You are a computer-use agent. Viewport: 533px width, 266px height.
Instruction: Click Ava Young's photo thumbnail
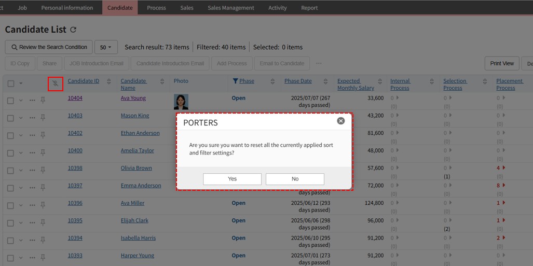pyautogui.click(x=181, y=101)
